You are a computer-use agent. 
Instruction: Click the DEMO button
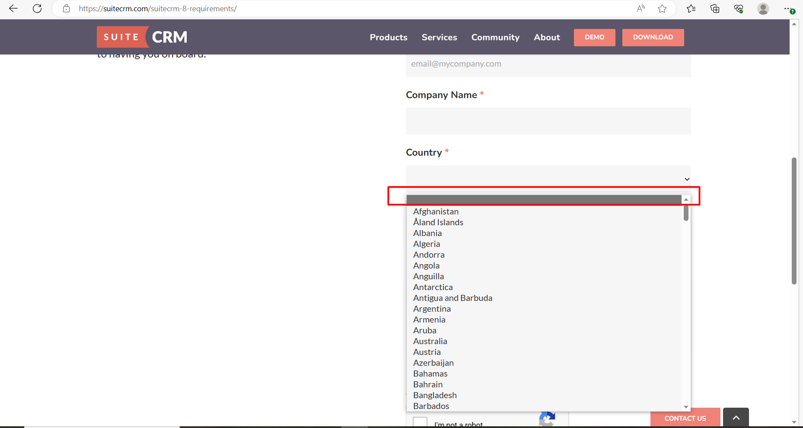[594, 38]
